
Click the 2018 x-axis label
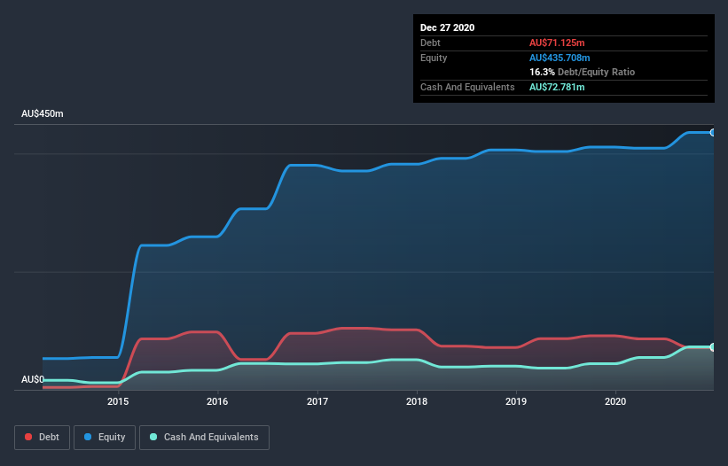click(417, 401)
